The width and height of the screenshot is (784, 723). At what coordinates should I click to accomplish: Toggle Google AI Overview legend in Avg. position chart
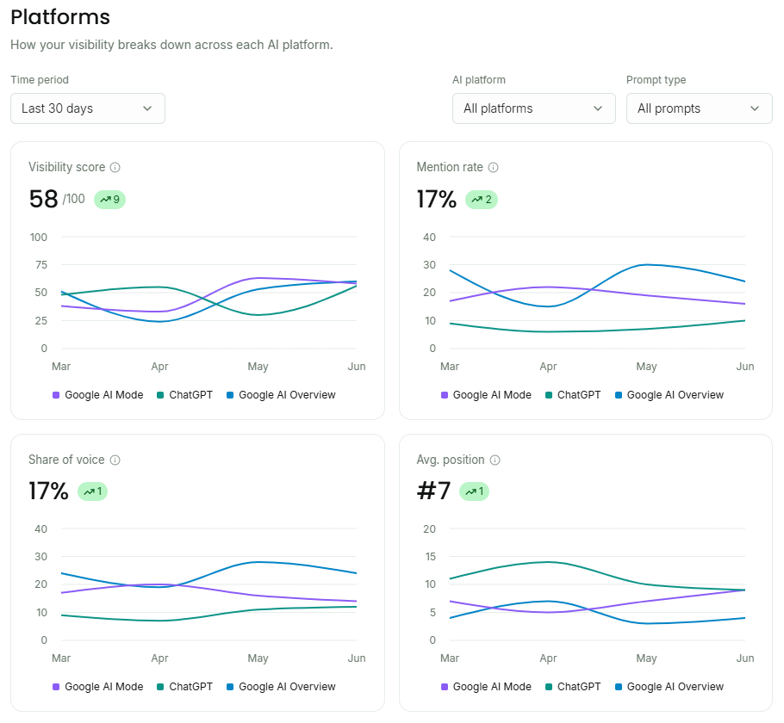pos(669,687)
